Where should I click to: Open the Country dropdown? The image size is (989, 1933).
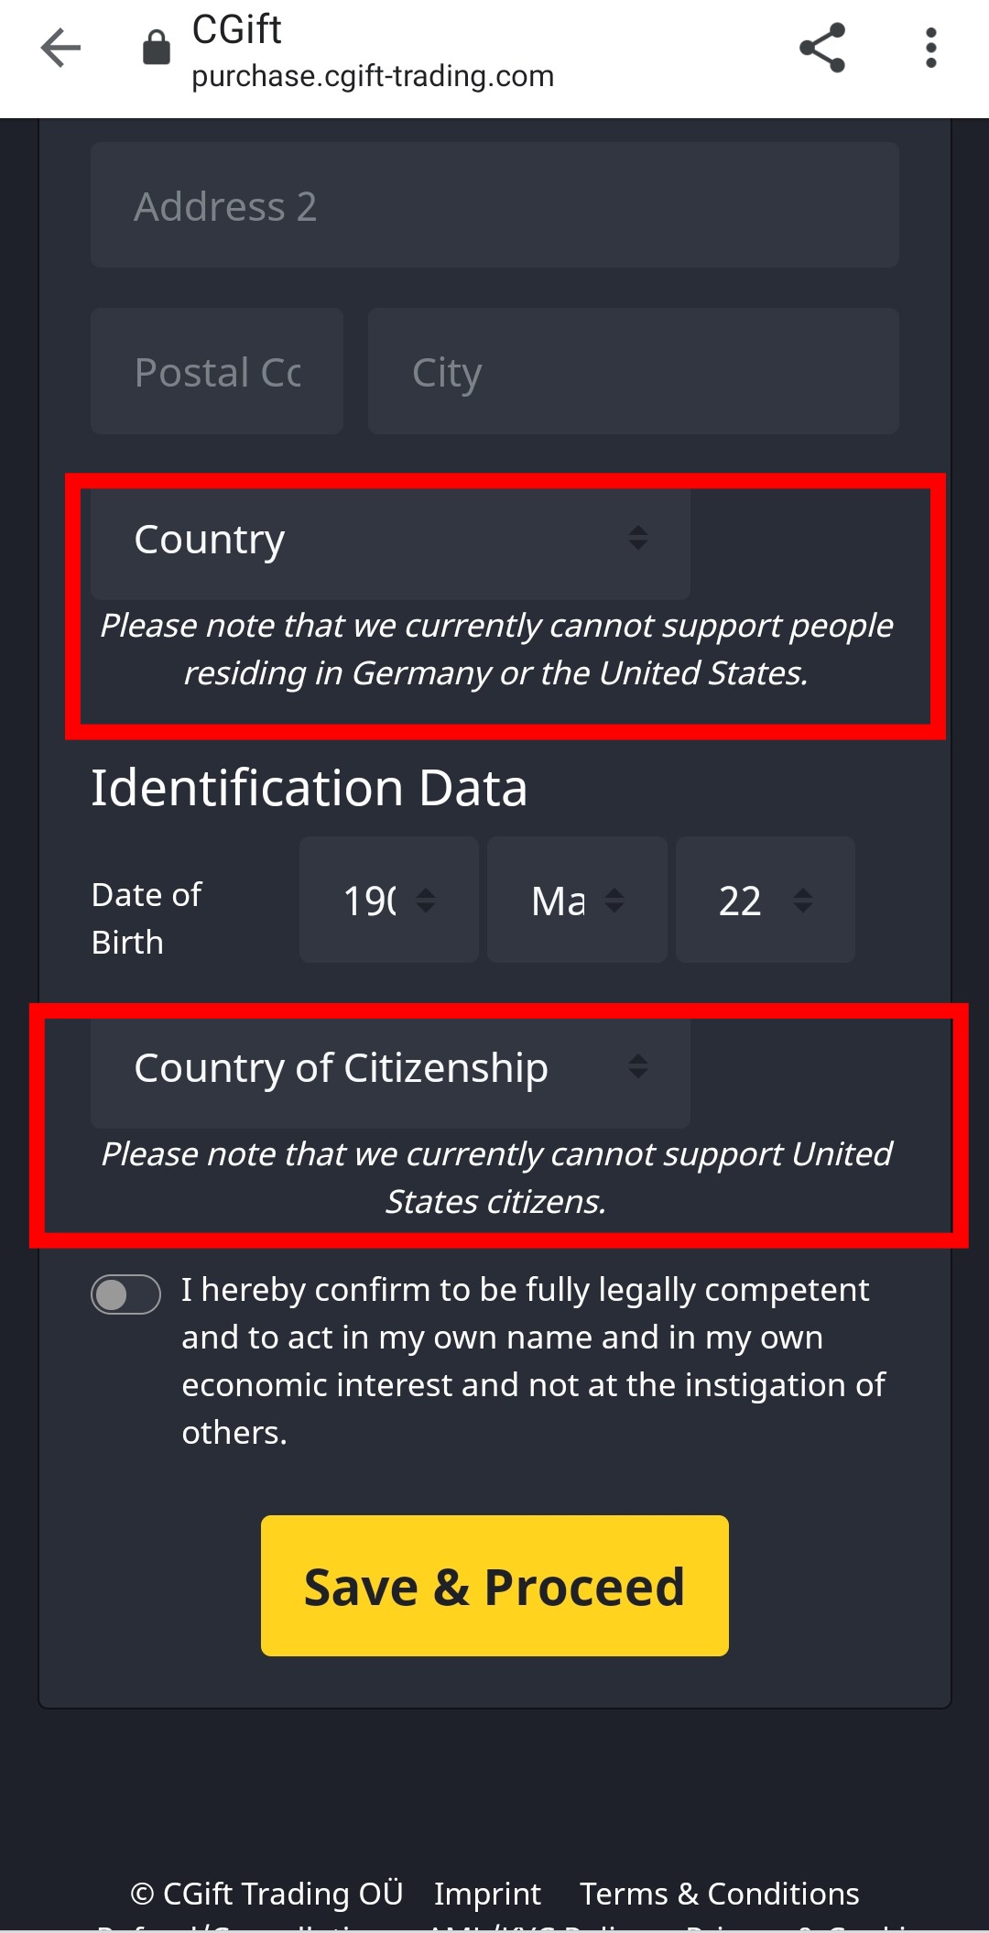coord(390,541)
